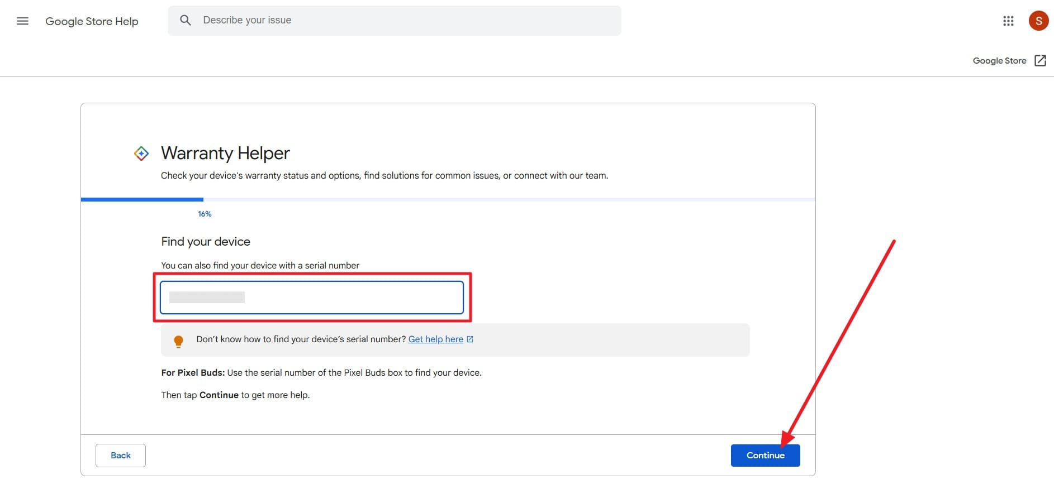Click the Google Store external link icon
Screen dimensions: 1054x484
tap(1040, 61)
